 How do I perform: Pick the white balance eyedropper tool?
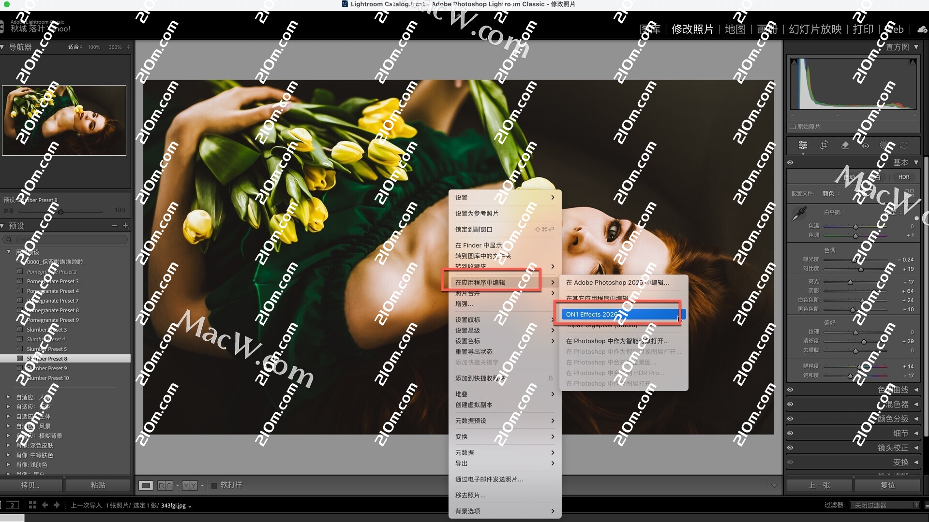point(799,214)
